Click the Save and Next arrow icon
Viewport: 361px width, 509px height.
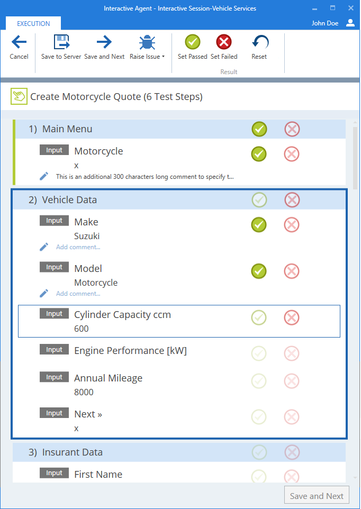[104, 42]
